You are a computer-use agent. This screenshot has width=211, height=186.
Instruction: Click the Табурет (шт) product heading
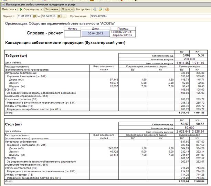click(x=16, y=55)
